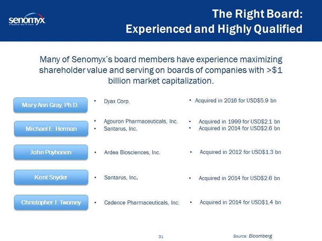Select the John Poyhonen name button

[51, 153]
